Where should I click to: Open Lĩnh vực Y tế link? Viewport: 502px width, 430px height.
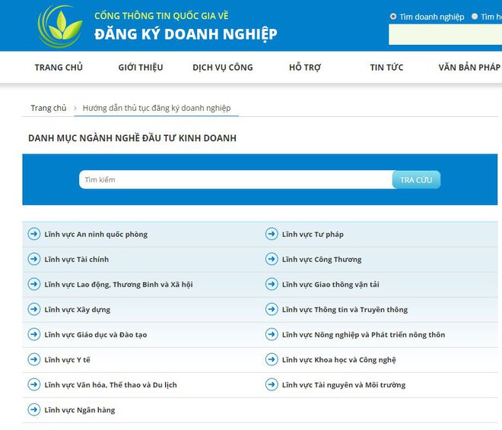coord(67,359)
